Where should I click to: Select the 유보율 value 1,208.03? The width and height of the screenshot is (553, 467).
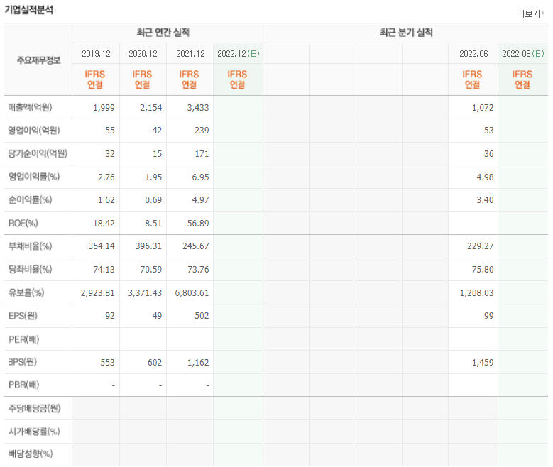[x=477, y=292]
